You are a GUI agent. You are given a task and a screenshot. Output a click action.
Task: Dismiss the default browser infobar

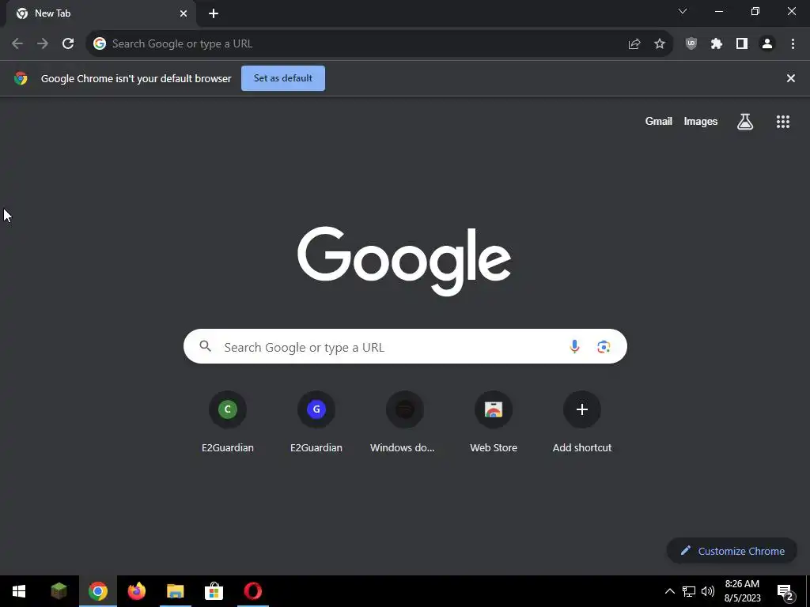click(791, 78)
